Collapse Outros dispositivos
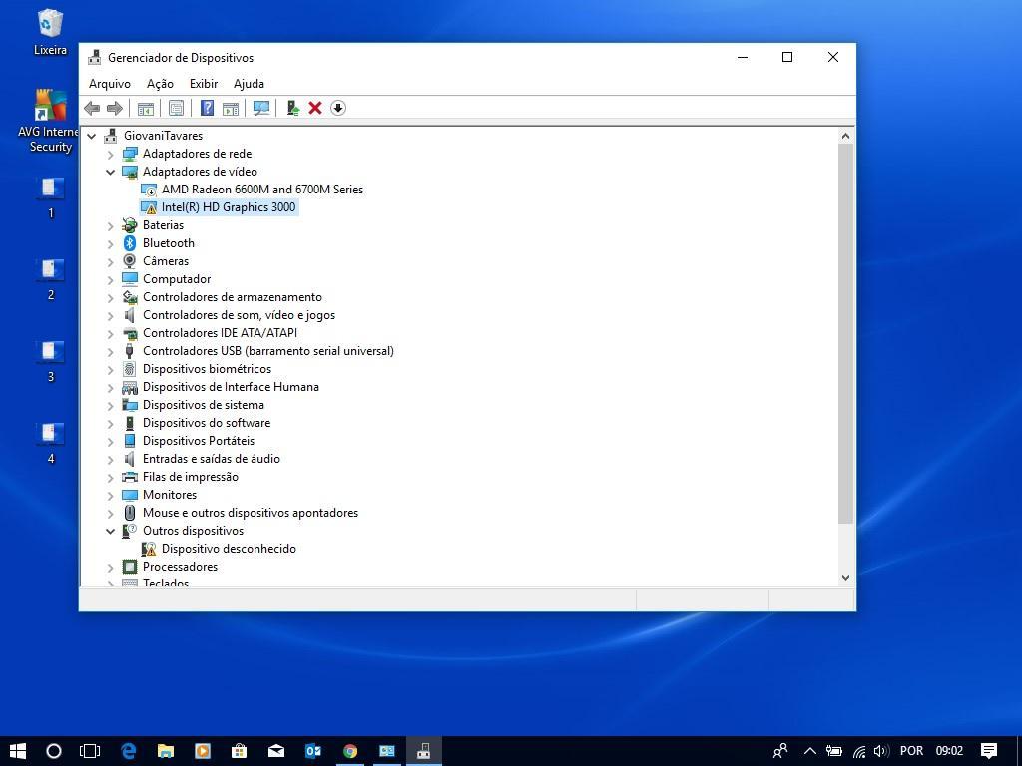Screen dimensions: 1022x766 (110, 531)
